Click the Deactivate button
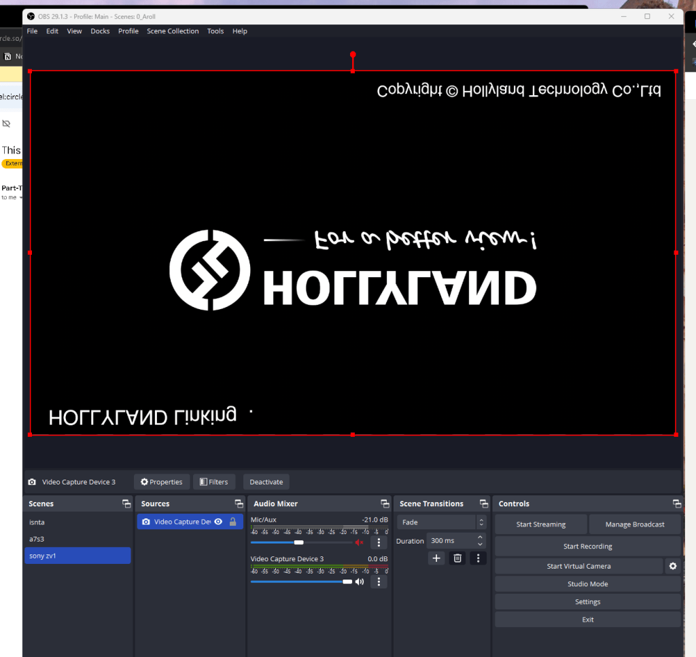Image resolution: width=696 pixels, height=657 pixels. pos(266,482)
